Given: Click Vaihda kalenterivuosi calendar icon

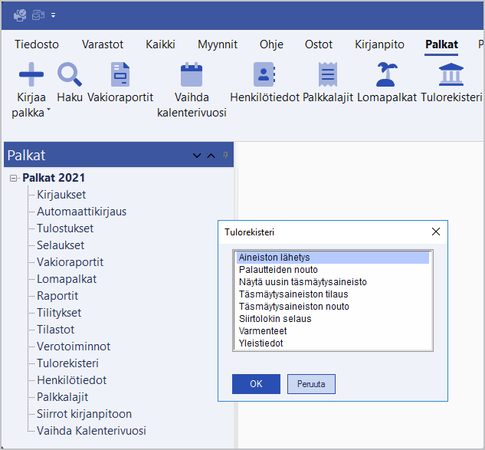Looking at the screenshot, I should (x=191, y=74).
